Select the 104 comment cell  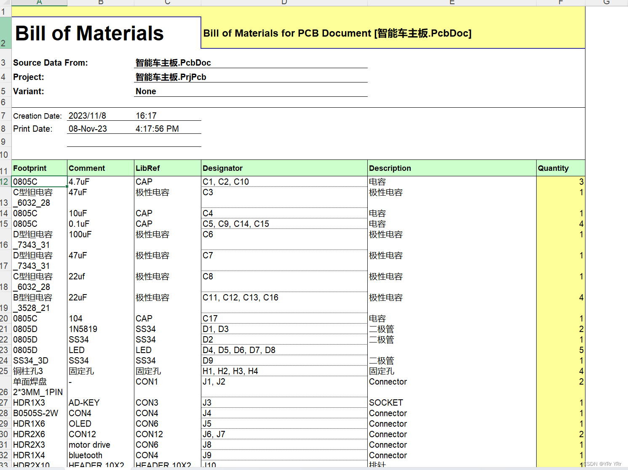pyautogui.click(x=101, y=319)
